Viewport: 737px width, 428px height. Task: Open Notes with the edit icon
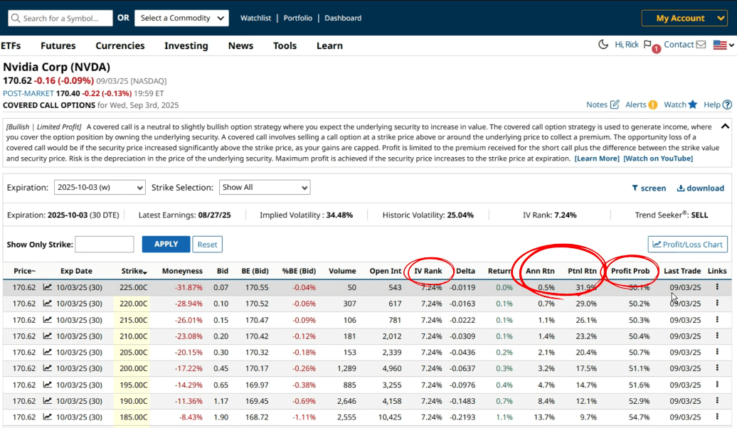point(615,105)
